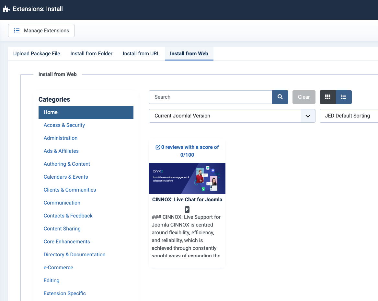Open the Contacts & Feedback category

(x=68, y=216)
